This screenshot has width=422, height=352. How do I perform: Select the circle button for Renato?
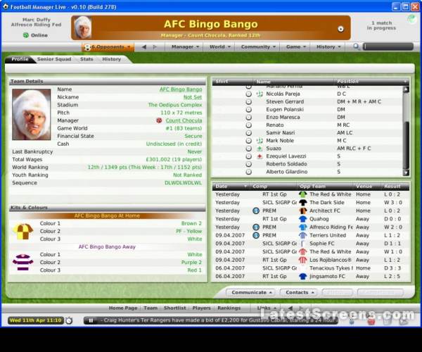pos(249,125)
